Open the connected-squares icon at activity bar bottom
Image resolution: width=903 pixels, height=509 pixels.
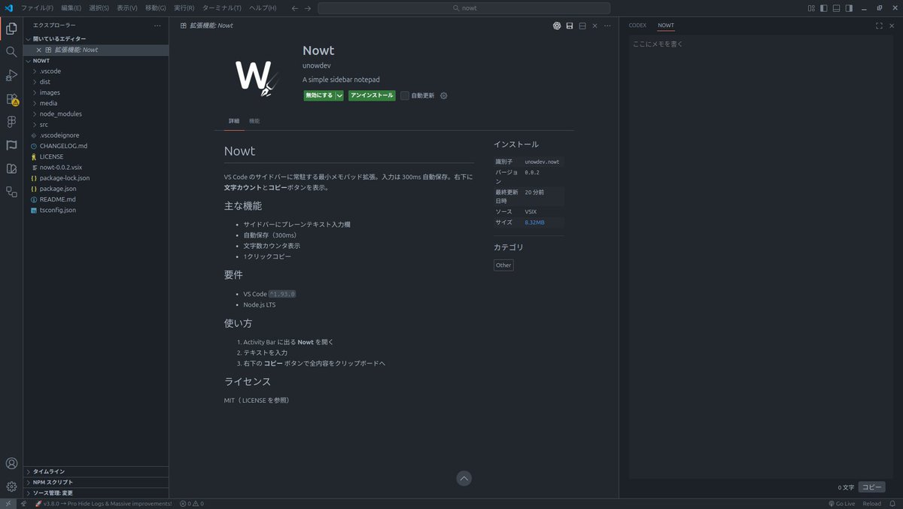(x=11, y=192)
